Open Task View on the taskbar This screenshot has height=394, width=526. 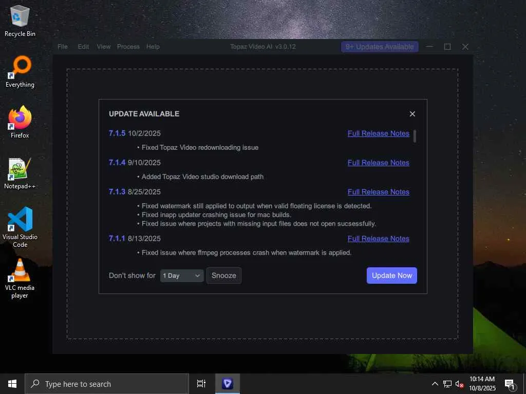[x=201, y=384]
